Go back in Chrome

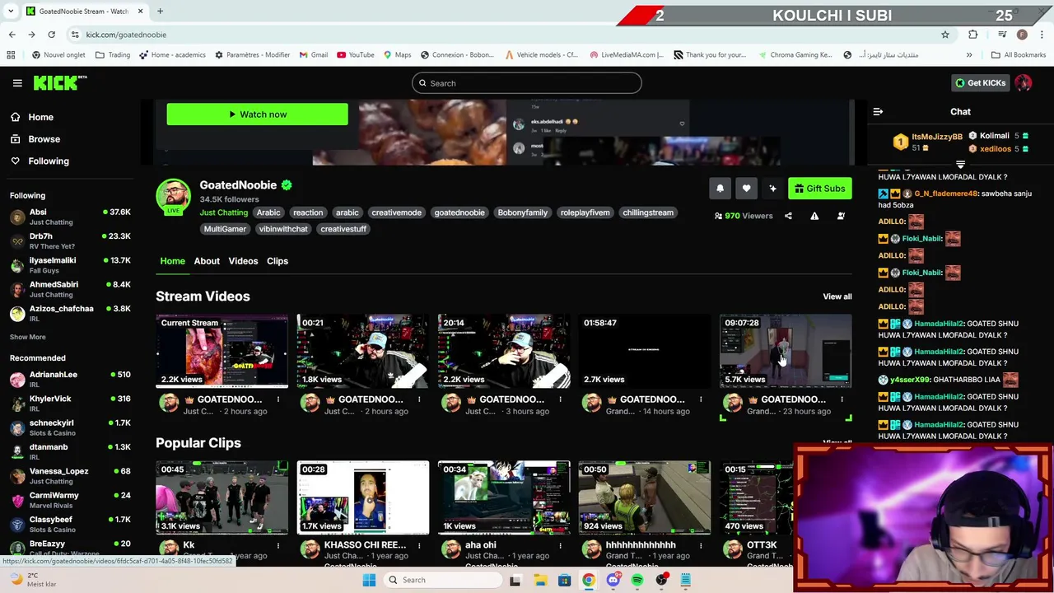tap(12, 35)
